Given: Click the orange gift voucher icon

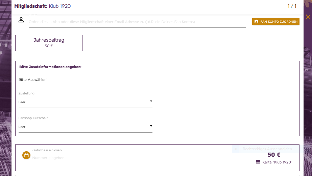Looking at the screenshot, I should (26, 155).
